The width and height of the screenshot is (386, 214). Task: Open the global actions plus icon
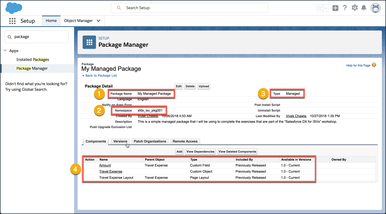[x=335, y=8]
